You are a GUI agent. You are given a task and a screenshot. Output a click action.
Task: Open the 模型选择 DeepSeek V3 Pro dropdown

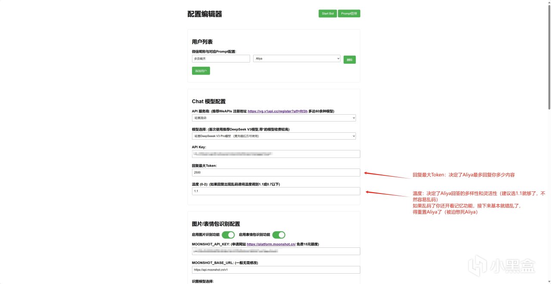274,136
